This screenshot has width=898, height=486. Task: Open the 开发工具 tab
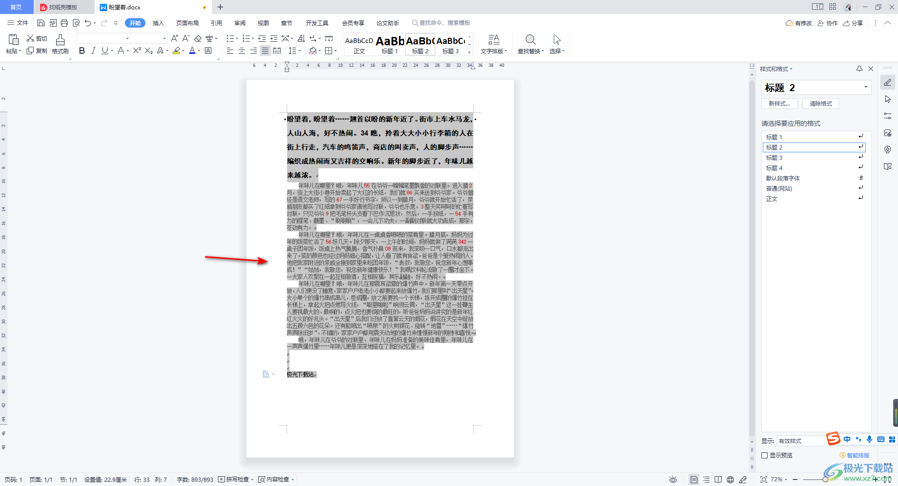(317, 23)
